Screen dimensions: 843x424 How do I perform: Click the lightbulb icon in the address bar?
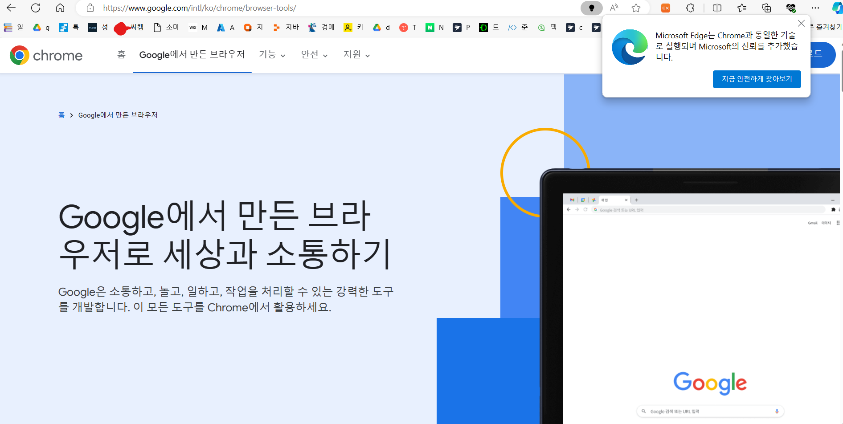point(591,8)
